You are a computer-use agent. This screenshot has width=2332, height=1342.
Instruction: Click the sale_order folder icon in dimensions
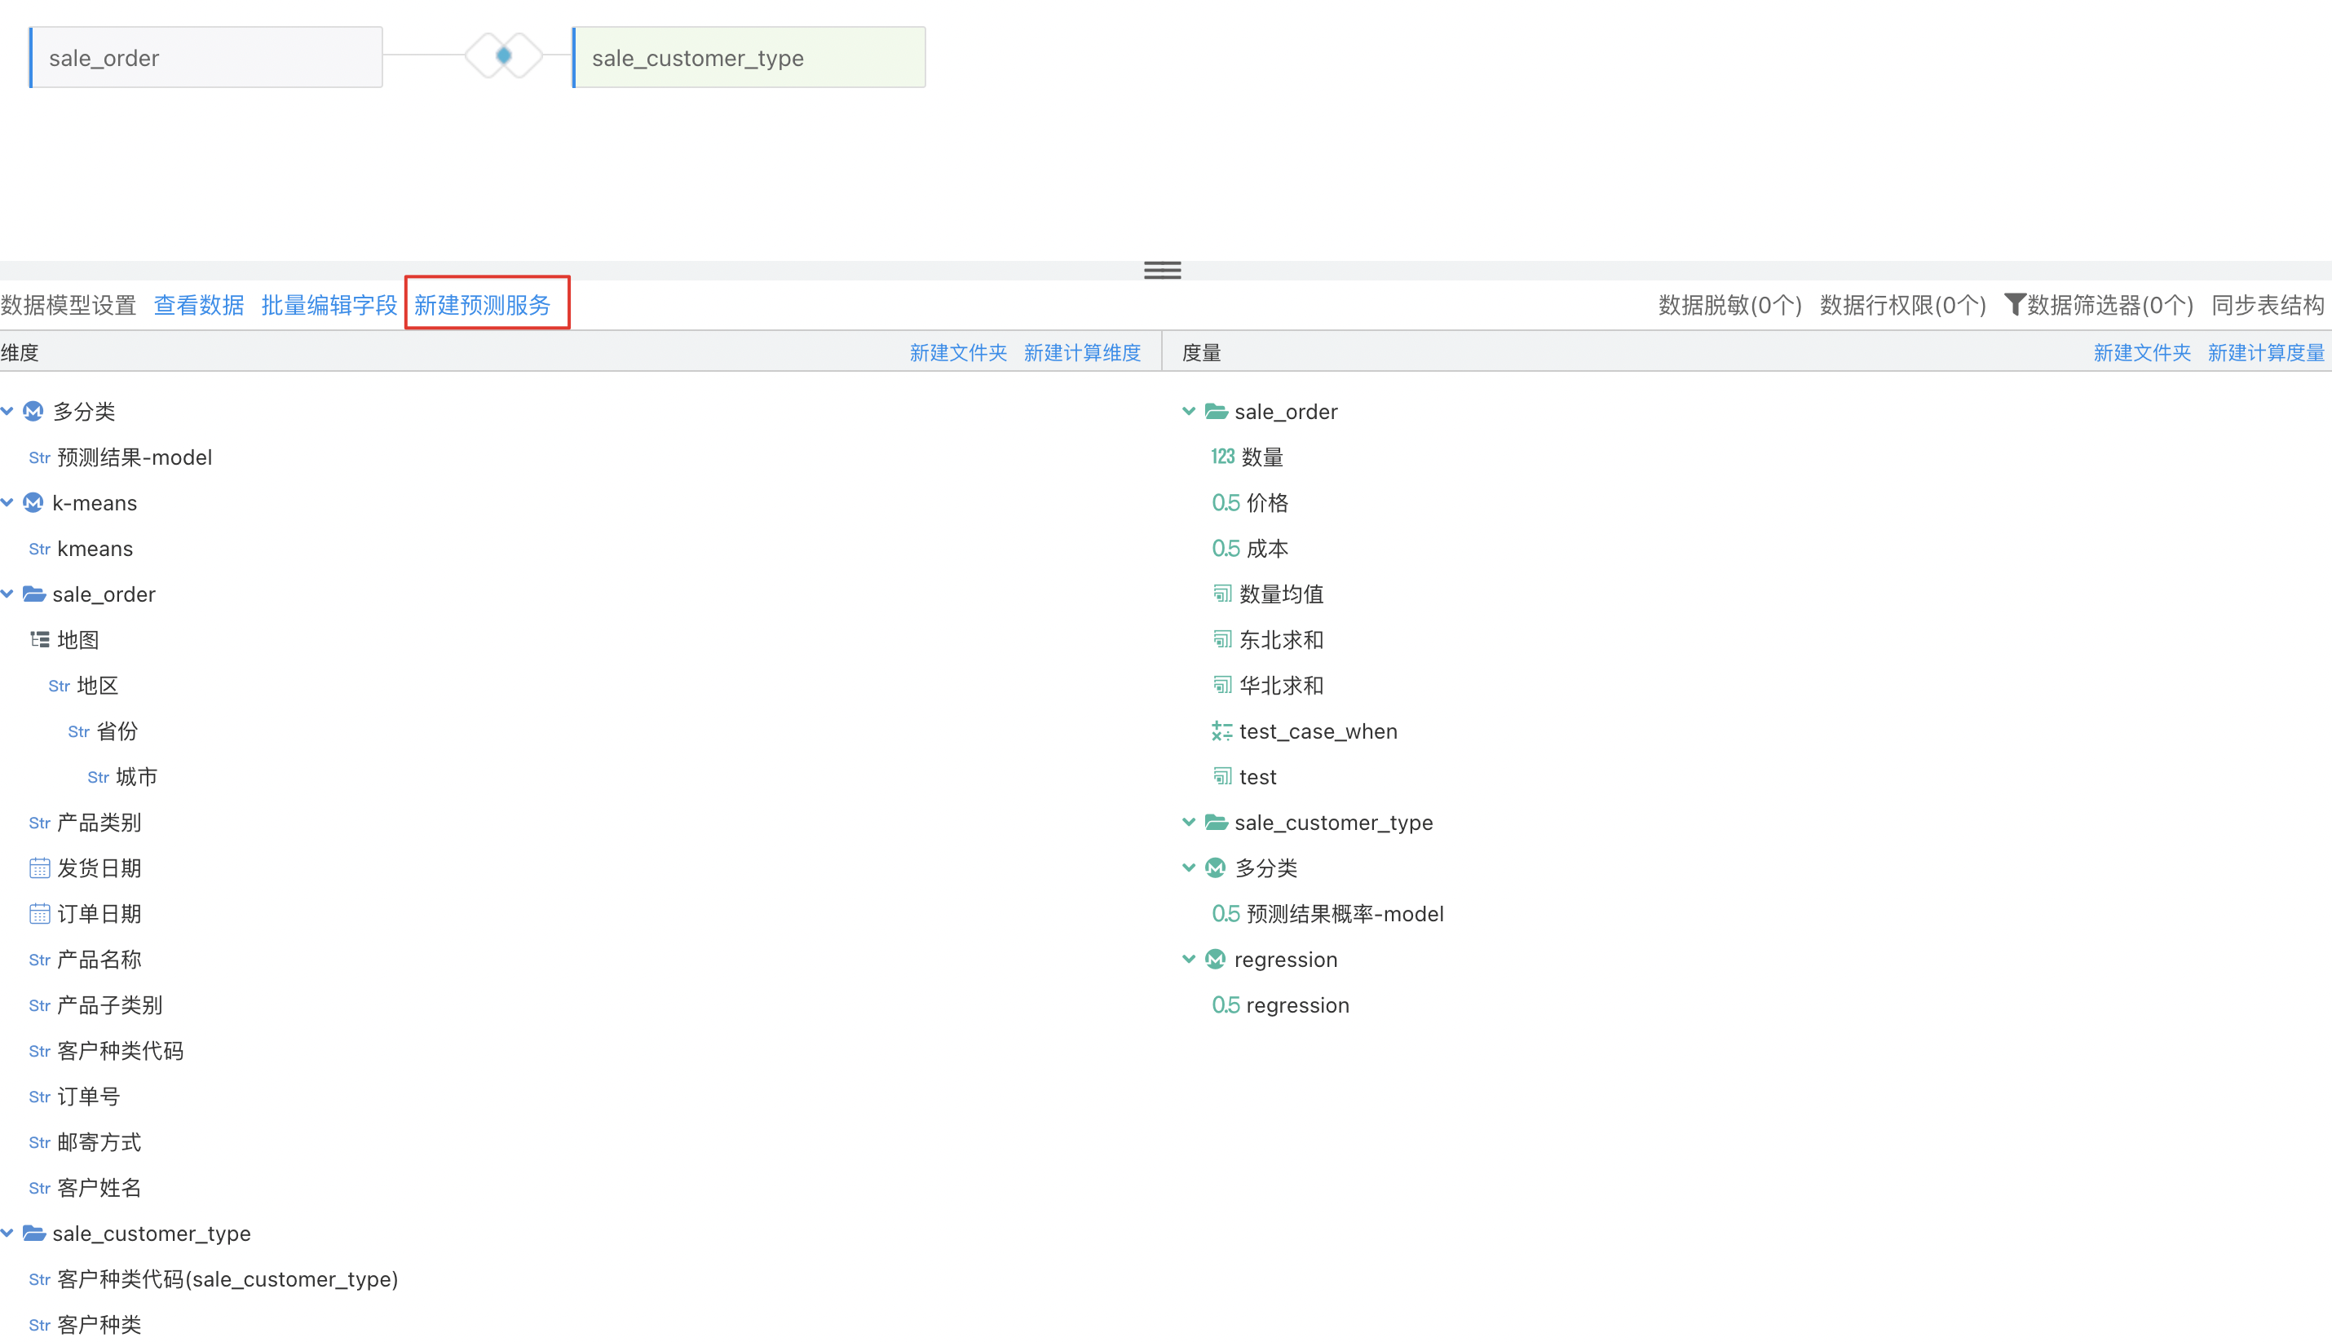pyautogui.click(x=34, y=594)
